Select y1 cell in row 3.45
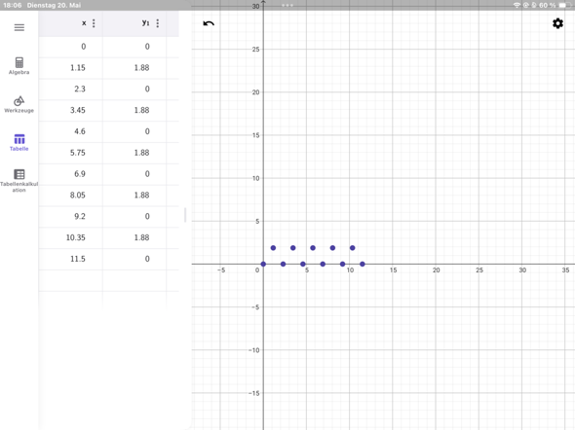The image size is (575, 430). coord(134,110)
